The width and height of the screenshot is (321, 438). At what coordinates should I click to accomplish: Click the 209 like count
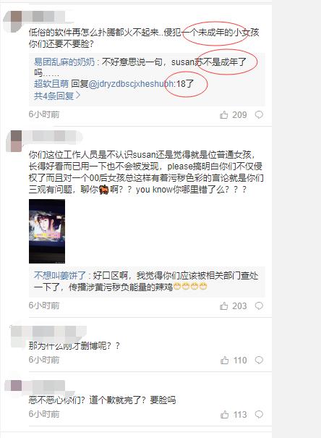click(239, 115)
